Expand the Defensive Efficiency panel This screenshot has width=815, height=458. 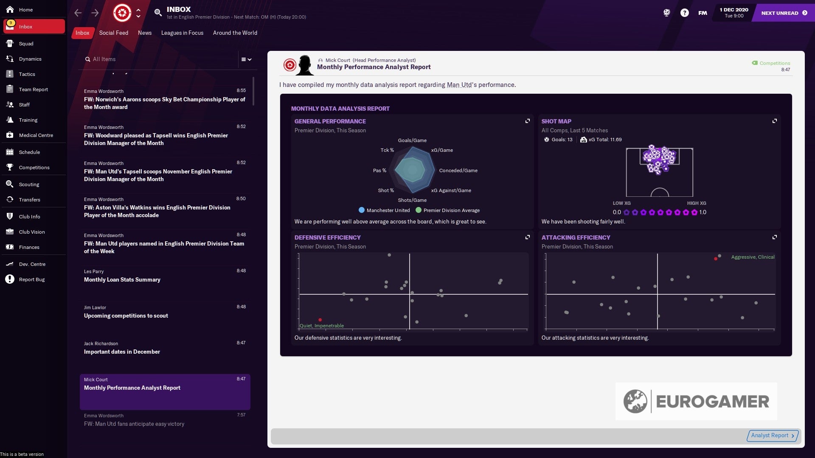coord(528,237)
